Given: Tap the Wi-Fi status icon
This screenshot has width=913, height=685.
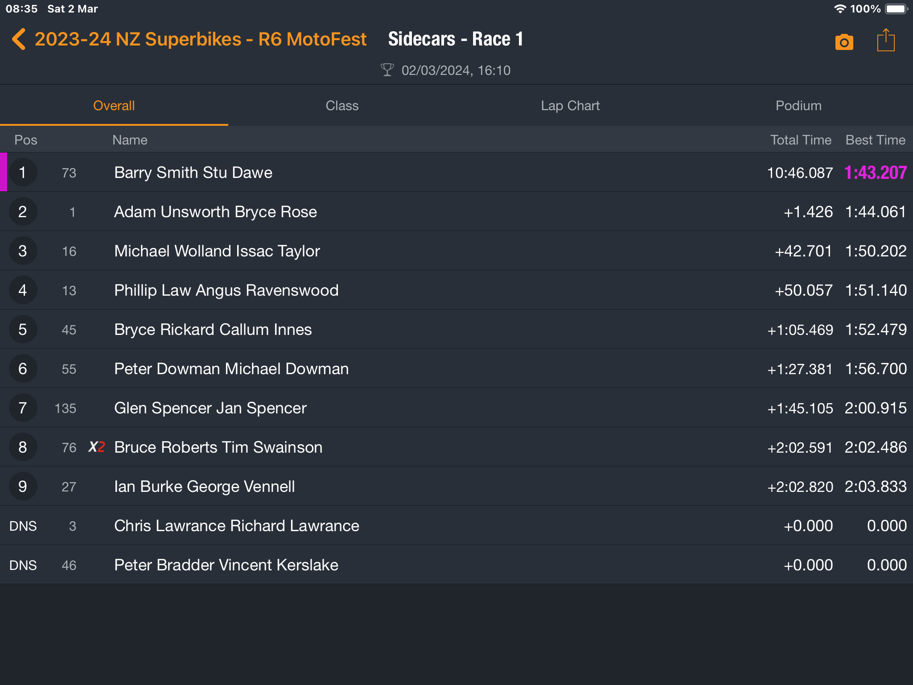Looking at the screenshot, I should coord(840,9).
